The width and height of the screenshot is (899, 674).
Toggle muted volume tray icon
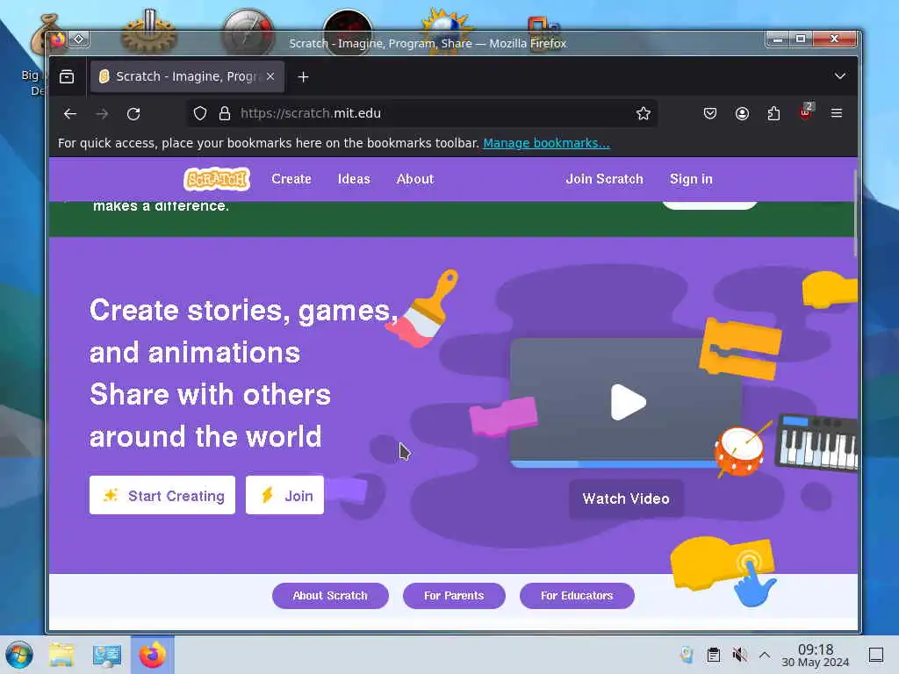(739, 655)
